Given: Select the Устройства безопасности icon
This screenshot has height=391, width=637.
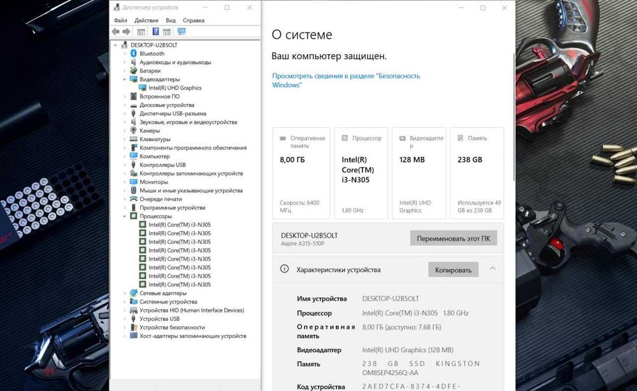Looking at the screenshot, I should click(x=134, y=327).
